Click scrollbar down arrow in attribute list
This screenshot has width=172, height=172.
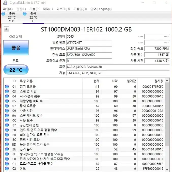[x=167, y=169]
